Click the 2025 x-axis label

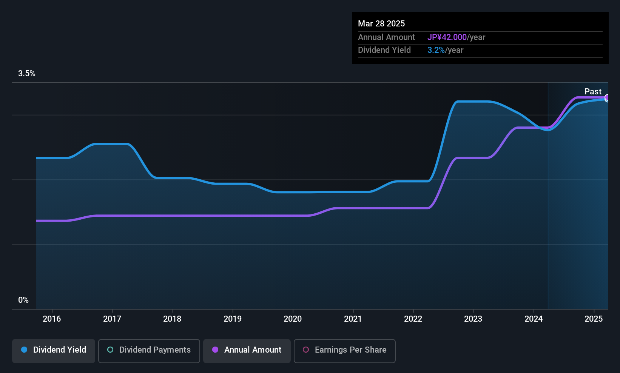pos(594,319)
